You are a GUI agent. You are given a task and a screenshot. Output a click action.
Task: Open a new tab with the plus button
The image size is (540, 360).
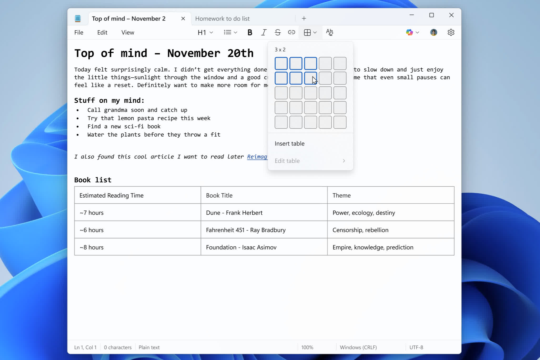click(x=304, y=18)
